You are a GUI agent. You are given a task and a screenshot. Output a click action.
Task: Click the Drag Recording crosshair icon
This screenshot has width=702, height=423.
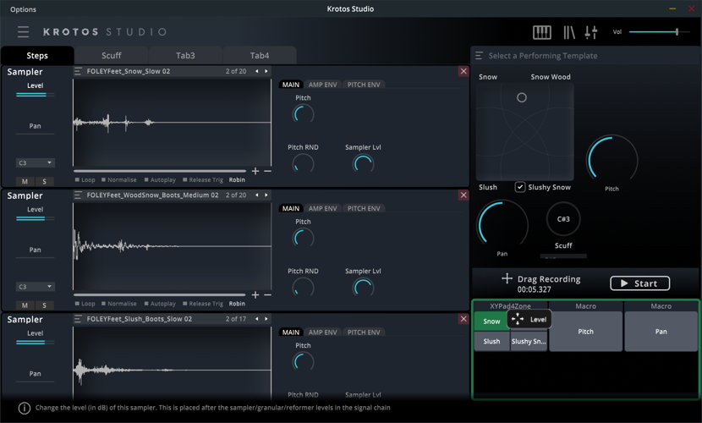coord(507,278)
